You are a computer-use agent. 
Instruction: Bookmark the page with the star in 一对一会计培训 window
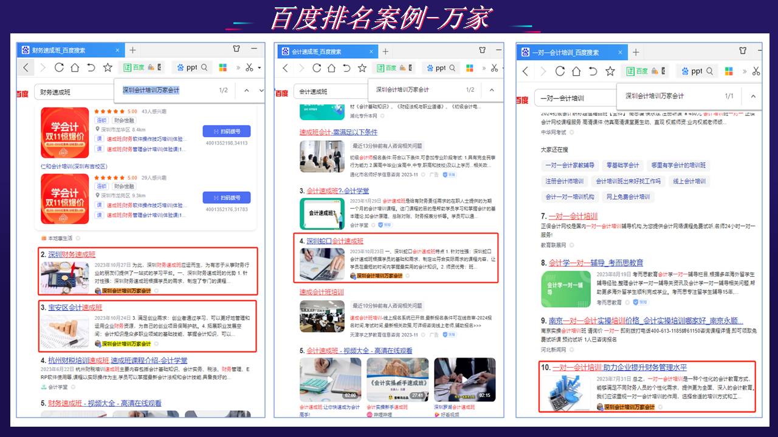click(x=610, y=71)
